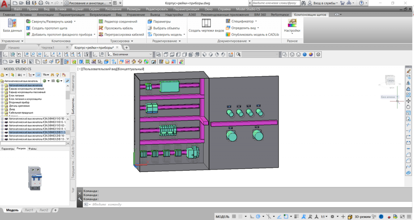Viewport: 414px width, 220px height.
Task: Toggle the highlighted list view button in library toolbar
Action: pos(38,75)
